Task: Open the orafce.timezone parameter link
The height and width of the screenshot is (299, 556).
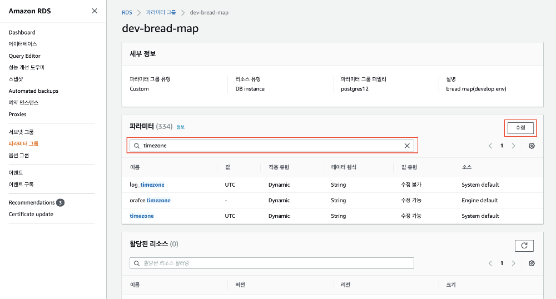Action: pos(150,201)
